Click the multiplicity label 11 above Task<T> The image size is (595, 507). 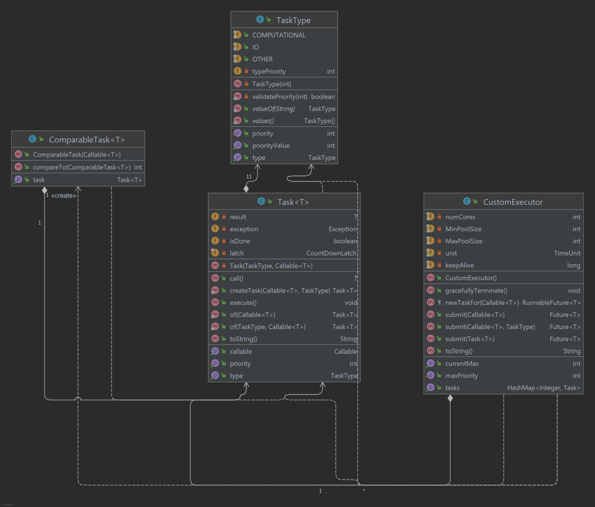click(x=249, y=176)
